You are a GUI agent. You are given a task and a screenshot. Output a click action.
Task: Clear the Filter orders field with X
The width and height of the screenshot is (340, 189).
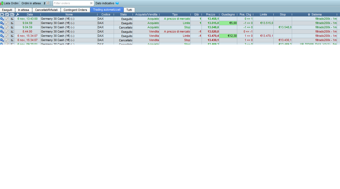[x=91, y=3]
